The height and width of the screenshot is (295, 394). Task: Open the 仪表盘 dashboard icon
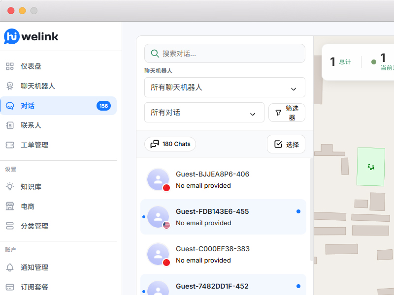coord(10,66)
